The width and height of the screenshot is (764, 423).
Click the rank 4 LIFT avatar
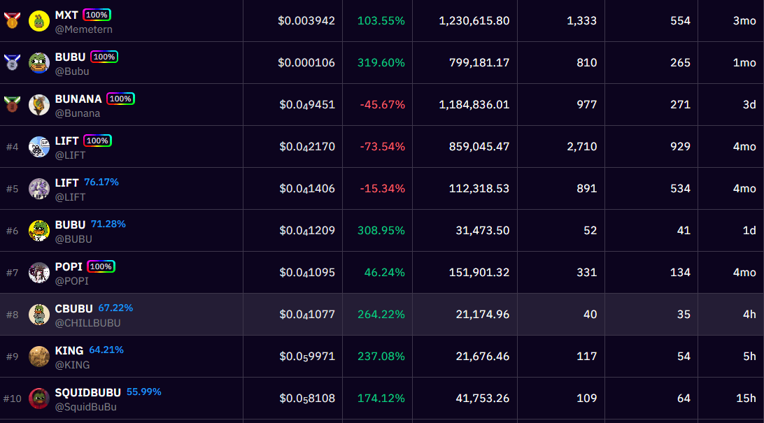point(39,147)
